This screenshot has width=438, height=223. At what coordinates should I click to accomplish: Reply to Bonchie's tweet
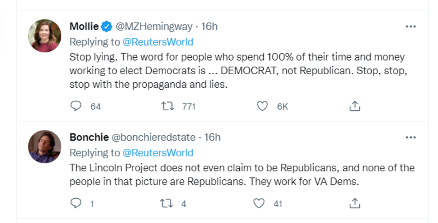(x=76, y=203)
